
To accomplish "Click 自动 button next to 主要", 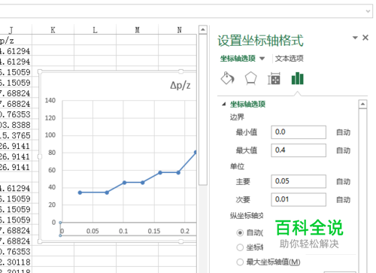I will 343,181.
